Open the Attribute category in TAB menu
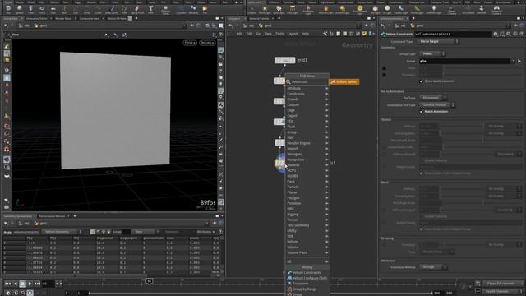The width and height of the screenshot is (526, 296). point(307,89)
